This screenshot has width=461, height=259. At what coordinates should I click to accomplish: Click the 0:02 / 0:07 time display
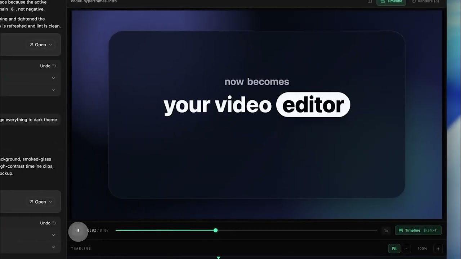point(98,231)
